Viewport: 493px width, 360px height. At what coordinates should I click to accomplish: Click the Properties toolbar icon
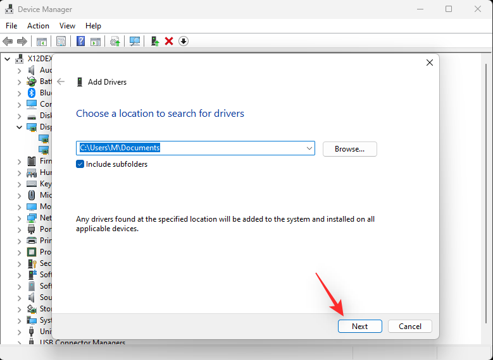click(x=61, y=41)
